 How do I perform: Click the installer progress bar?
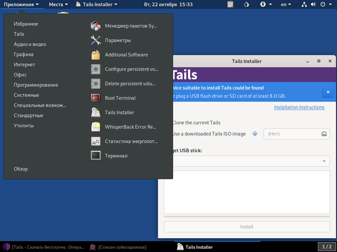point(247,217)
